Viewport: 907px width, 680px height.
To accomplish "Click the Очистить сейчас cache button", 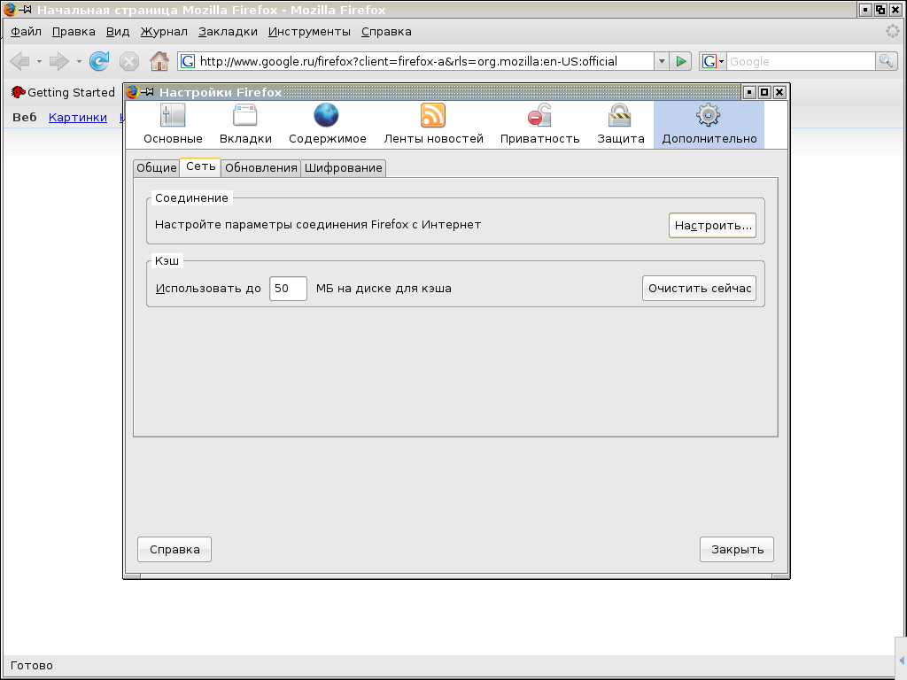I will (x=700, y=289).
